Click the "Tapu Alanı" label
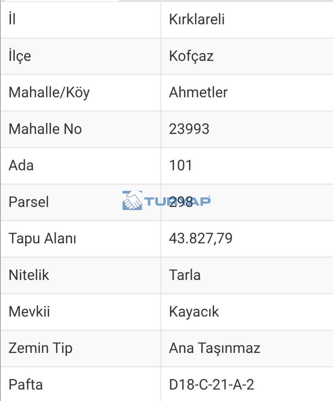 point(42,238)
